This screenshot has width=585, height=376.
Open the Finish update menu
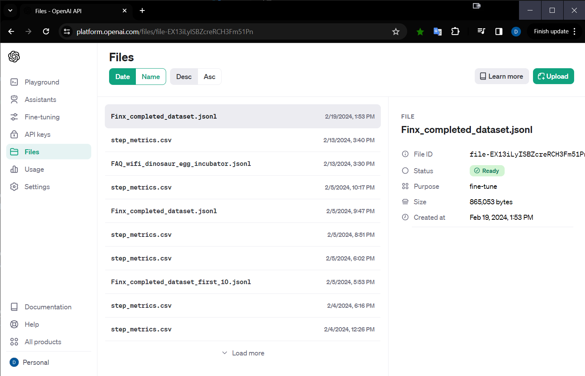click(x=552, y=31)
